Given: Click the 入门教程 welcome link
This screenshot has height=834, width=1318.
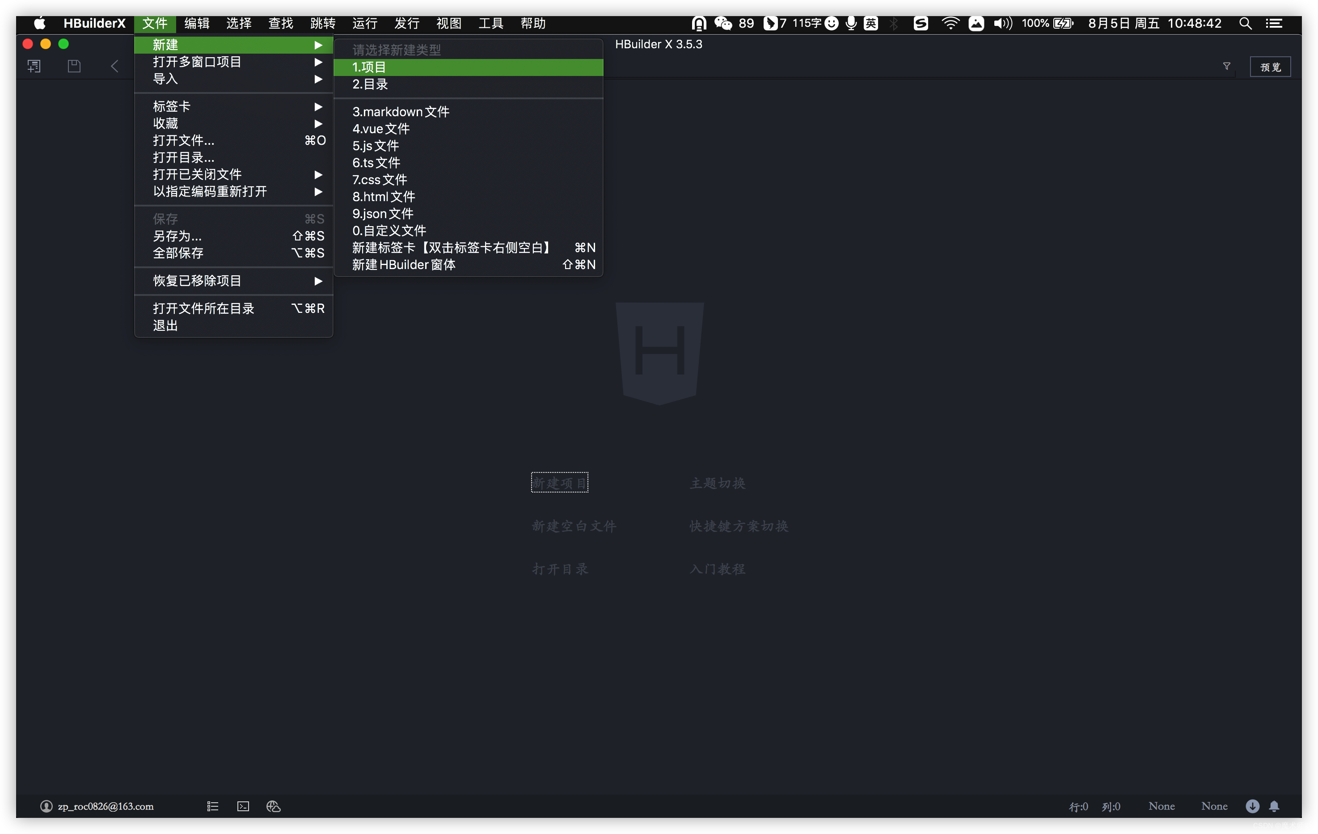Looking at the screenshot, I should click(x=717, y=569).
